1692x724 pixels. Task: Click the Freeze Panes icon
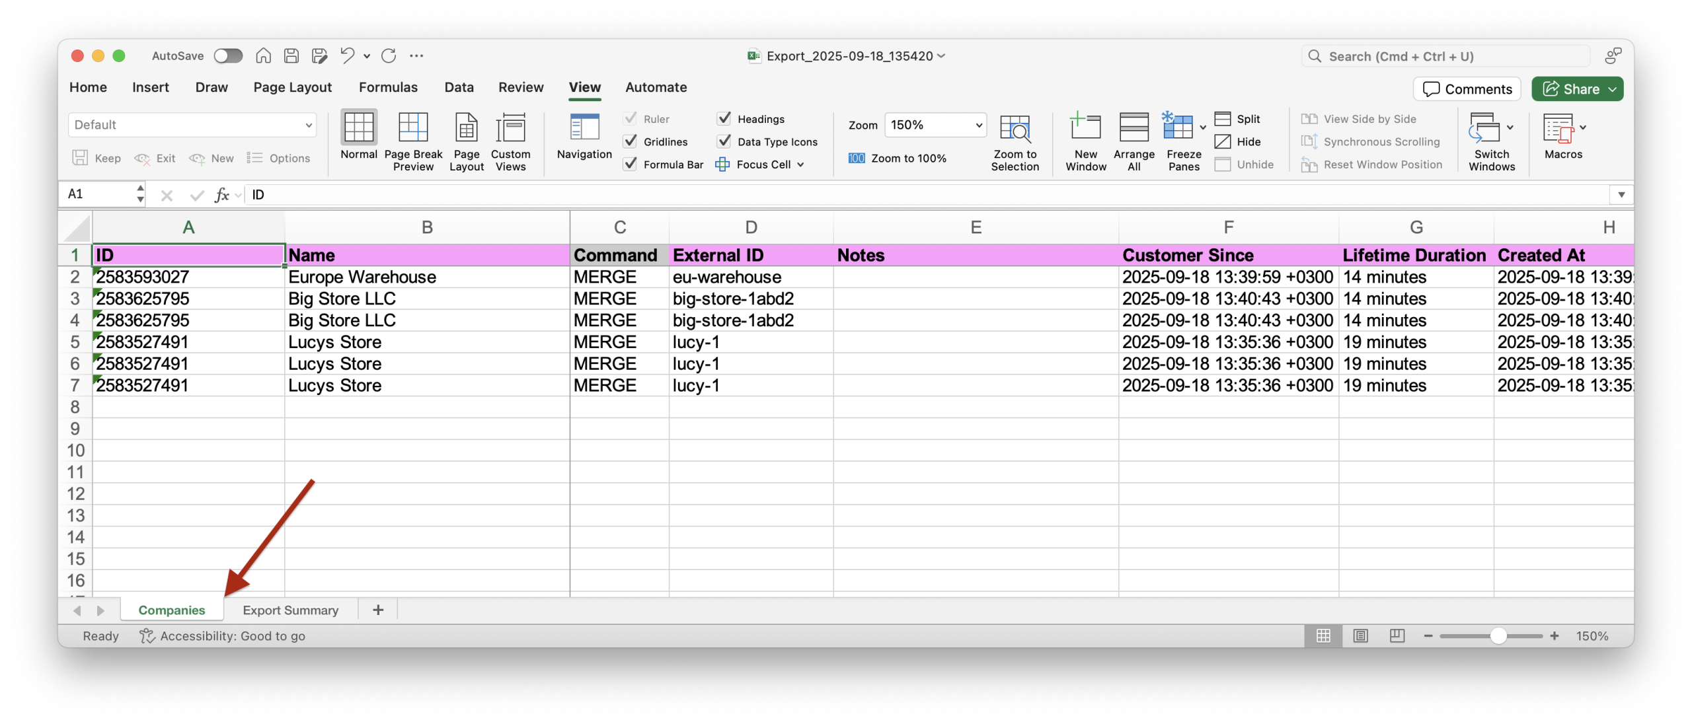1178,127
